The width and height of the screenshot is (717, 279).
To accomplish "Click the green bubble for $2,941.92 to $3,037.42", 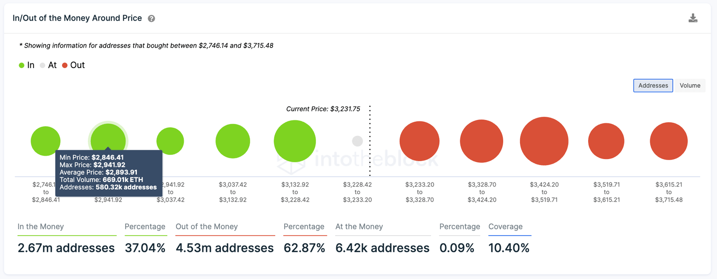I will (170, 140).
